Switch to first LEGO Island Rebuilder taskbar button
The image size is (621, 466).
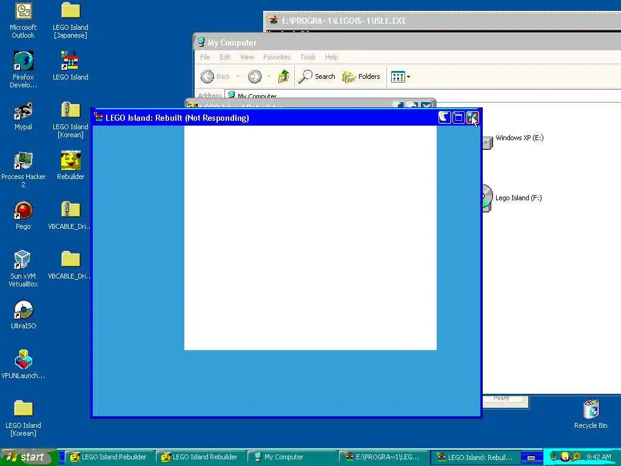109,457
